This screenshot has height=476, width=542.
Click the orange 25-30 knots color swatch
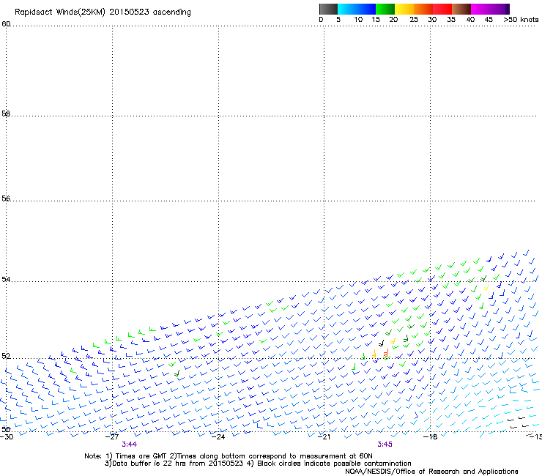[423, 9]
